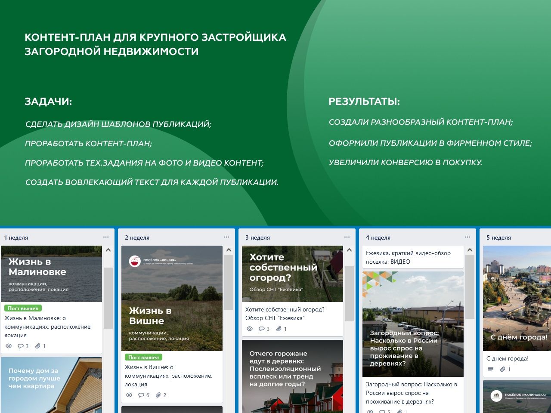
Task: Open the actions menu for "4 неделя" list
Action: pos(467,236)
